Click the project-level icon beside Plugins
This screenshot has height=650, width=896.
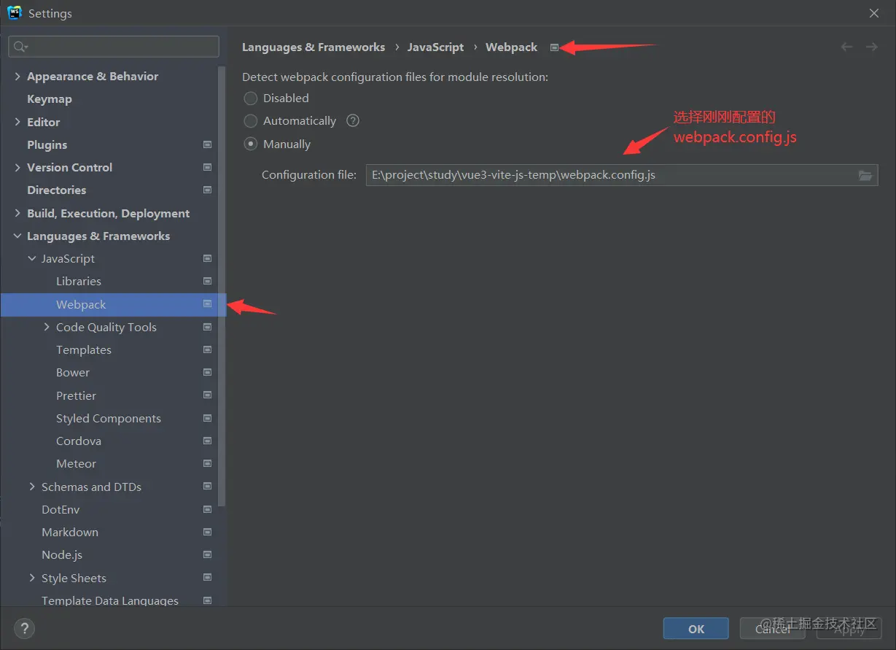click(x=207, y=144)
